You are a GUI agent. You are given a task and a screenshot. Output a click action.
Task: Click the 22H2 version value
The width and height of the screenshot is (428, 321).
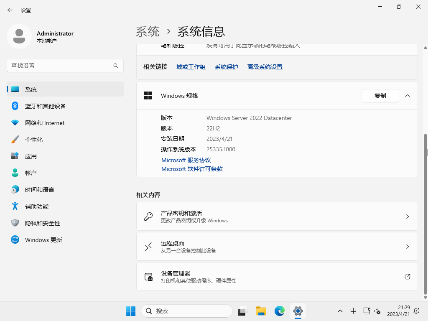tap(213, 128)
